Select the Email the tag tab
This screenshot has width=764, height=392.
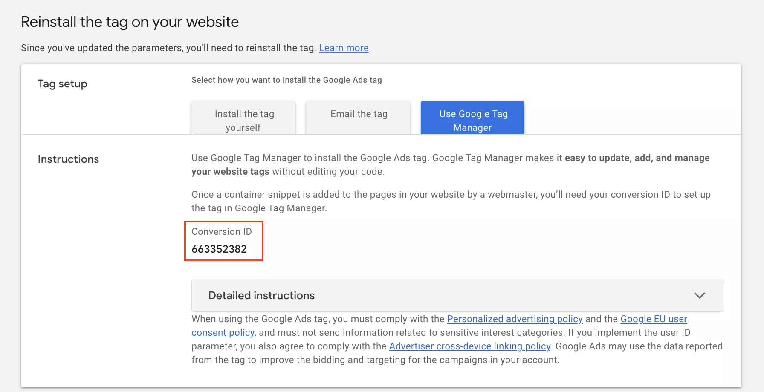pos(358,118)
